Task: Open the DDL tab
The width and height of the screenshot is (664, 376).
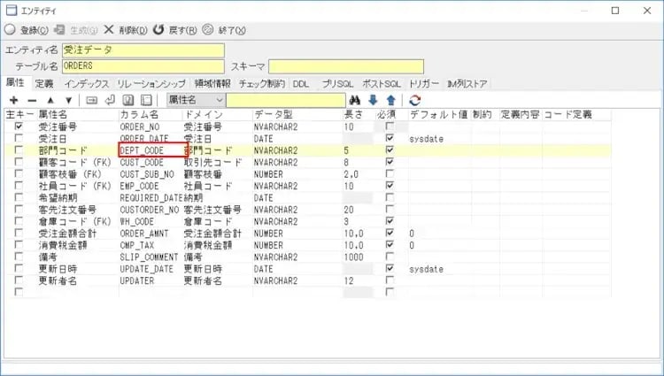Action: point(301,83)
